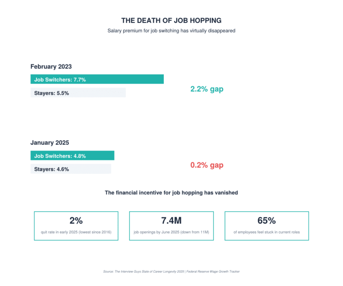Select the 'Stayers: 5.5%' bar
Screen dimensions: 343x286
pyautogui.click(x=78, y=93)
